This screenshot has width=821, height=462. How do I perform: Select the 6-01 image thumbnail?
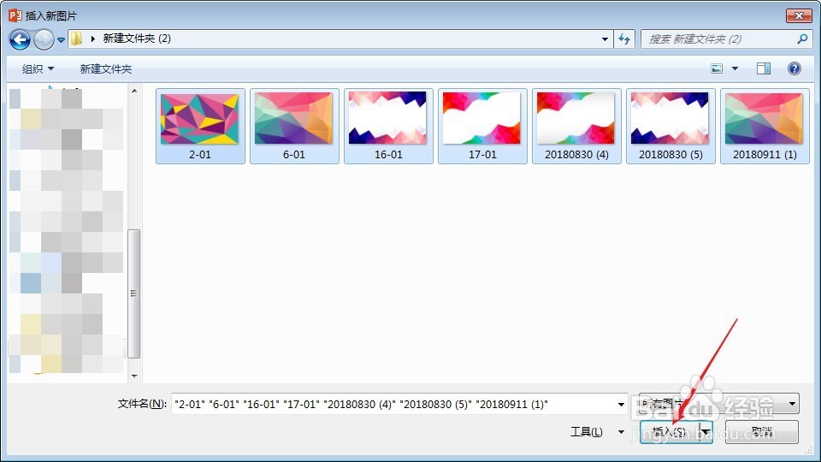point(294,127)
